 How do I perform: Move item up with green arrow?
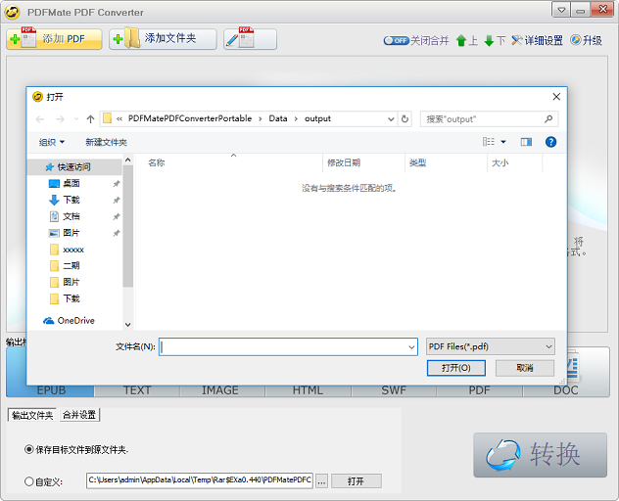point(461,40)
